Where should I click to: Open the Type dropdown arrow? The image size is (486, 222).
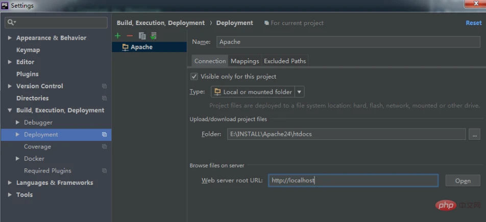click(x=299, y=92)
